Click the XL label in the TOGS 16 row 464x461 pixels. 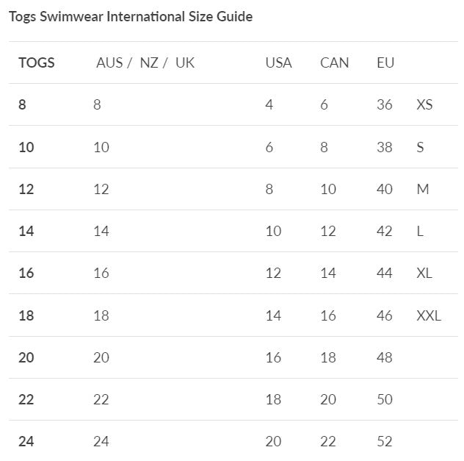(x=424, y=274)
